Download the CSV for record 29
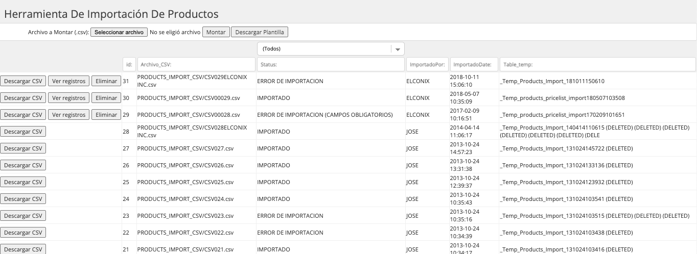The image size is (697, 254). click(x=23, y=115)
